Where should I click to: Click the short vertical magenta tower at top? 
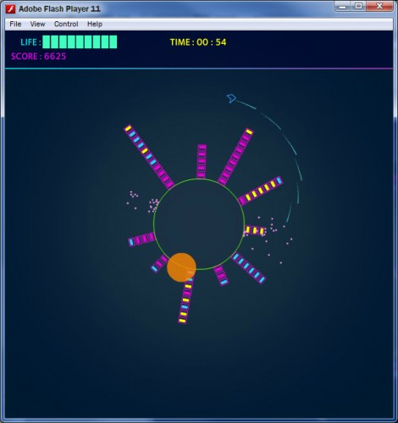point(202,162)
